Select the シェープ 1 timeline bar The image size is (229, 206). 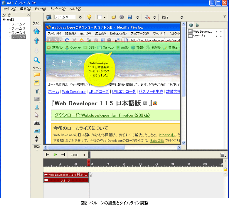tap(66, 180)
